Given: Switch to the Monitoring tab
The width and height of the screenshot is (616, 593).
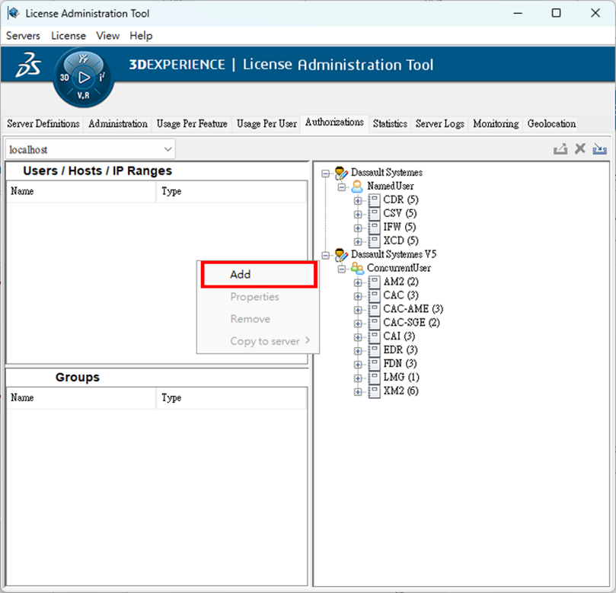Looking at the screenshot, I should 496,124.
